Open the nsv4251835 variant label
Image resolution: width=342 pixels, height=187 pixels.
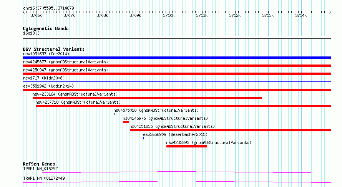(172, 126)
